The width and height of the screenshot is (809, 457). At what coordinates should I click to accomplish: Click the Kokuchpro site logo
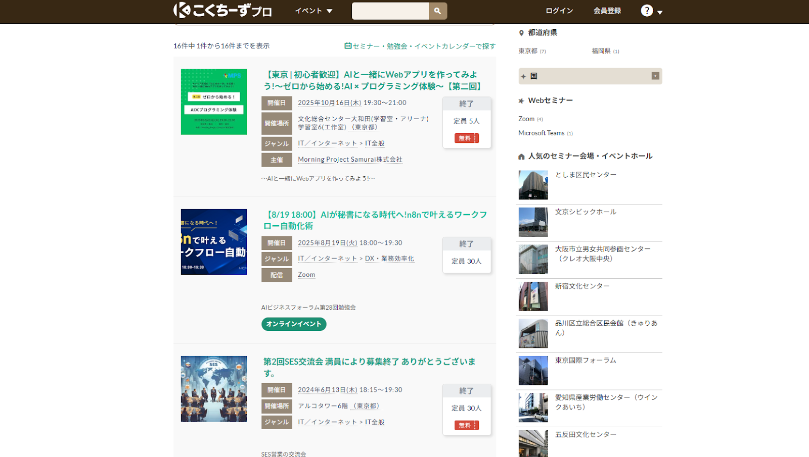tap(222, 11)
